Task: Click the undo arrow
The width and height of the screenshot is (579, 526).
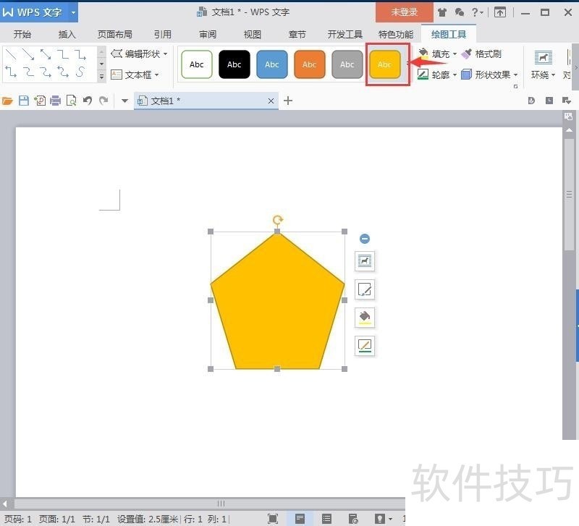Action: click(88, 101)
